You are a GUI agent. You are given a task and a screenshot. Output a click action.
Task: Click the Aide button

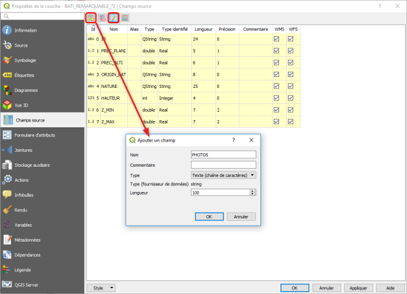(x=390, y=288)
